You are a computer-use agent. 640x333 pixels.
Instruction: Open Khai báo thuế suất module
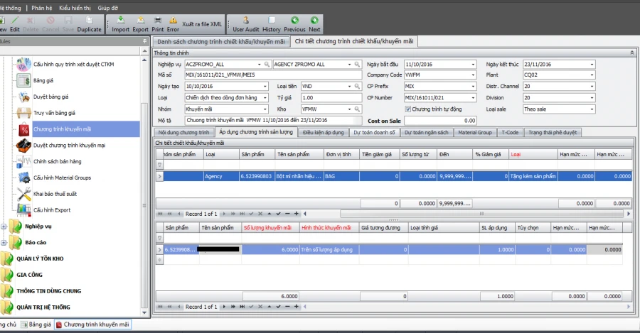coord(55,194)
